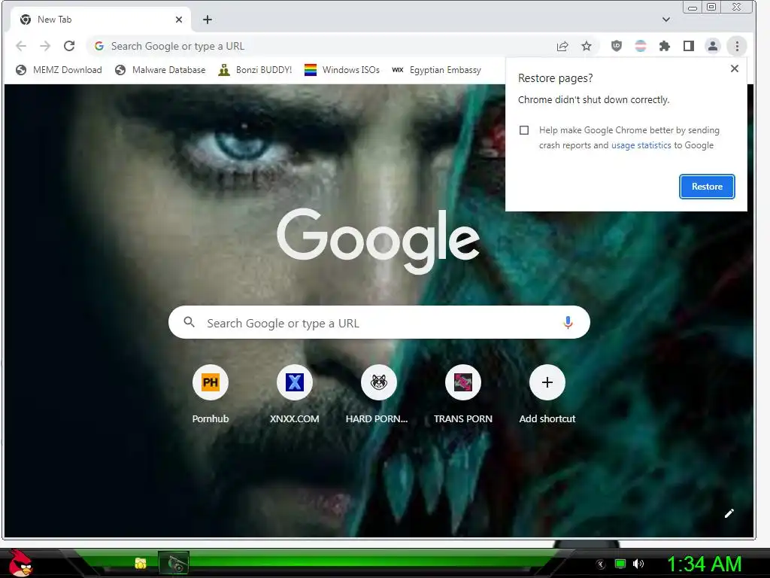This screenshot has height=578, width=770.
Task: Click the 1:34 AM clock
Action: [704, 564]
